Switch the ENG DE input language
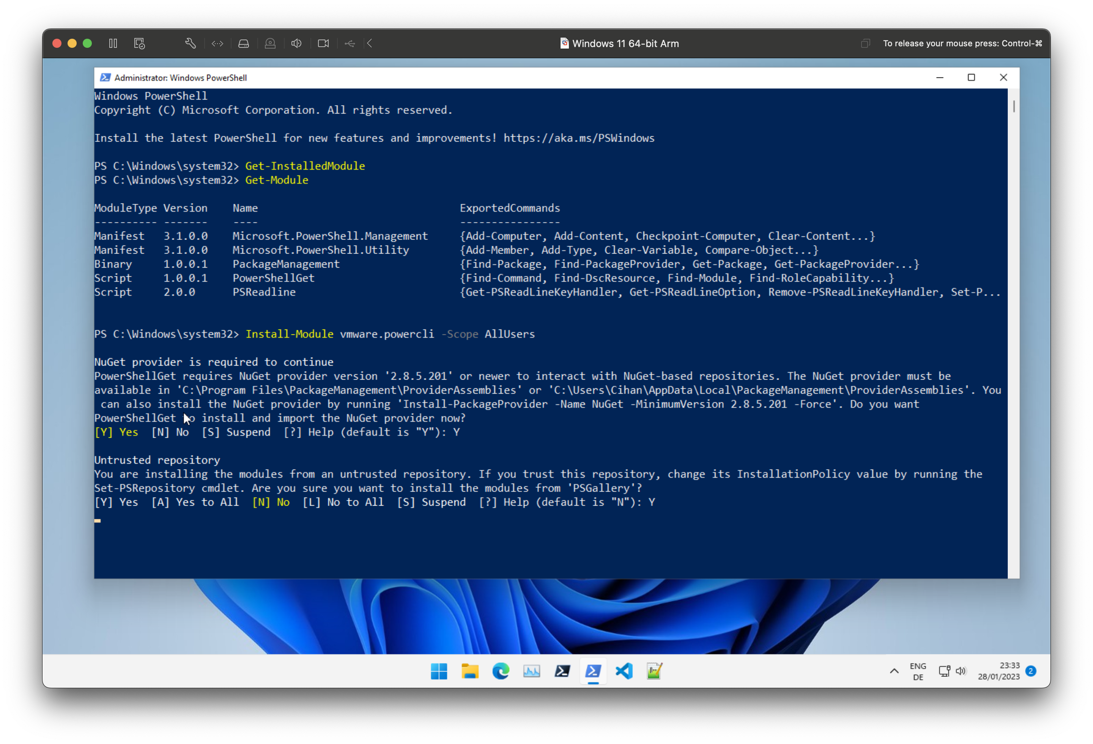This screenshot has height=744, width=1093. pos(918,671)
